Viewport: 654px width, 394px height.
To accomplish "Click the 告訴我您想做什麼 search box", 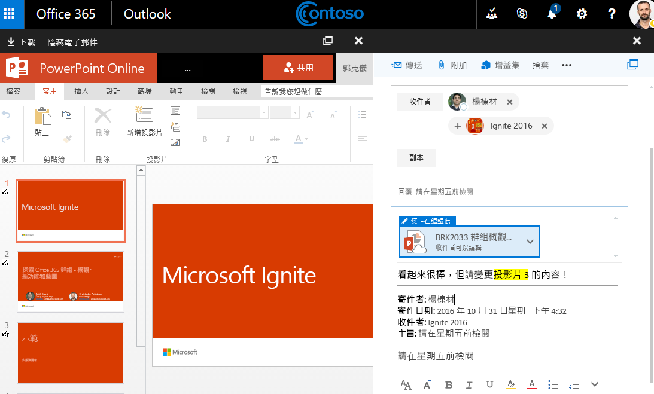I will (x=317, y=91).
